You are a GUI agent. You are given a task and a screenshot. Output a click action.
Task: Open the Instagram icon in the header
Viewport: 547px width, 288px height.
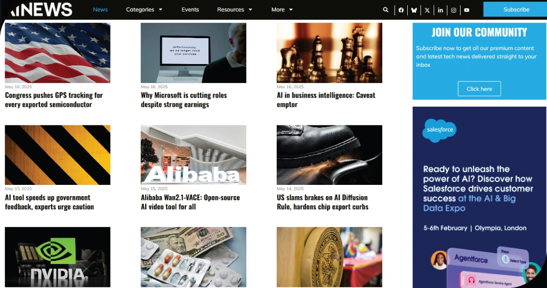454,10
